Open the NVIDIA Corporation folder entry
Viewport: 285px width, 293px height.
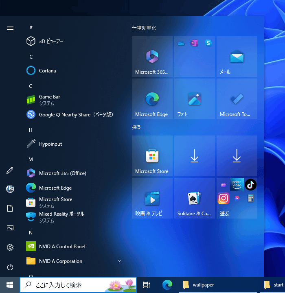coord(73,261)
